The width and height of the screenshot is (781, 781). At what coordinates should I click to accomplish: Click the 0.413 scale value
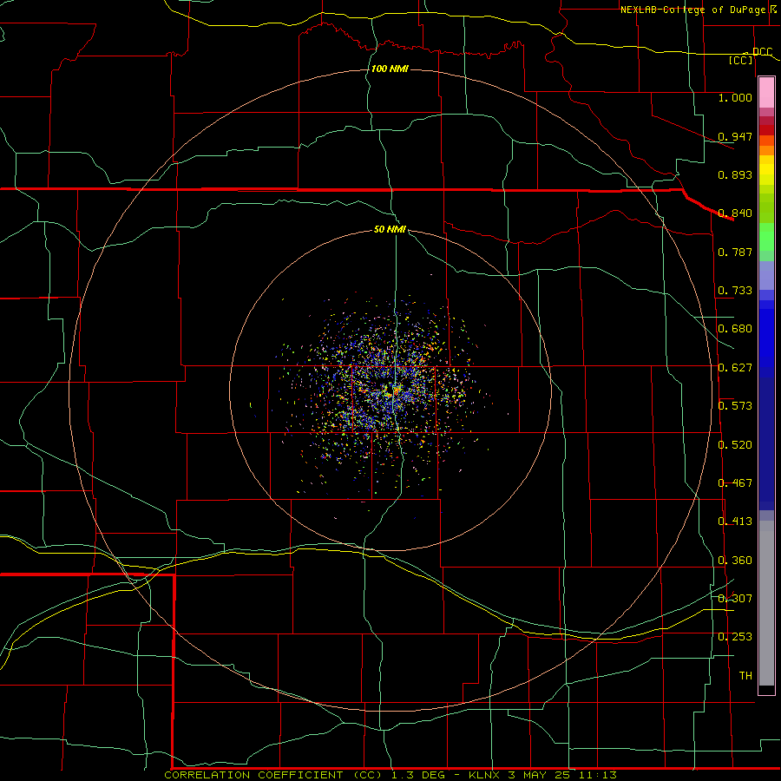[735, 522]
